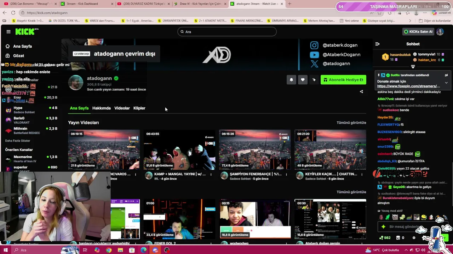
Task: Play the 01:00 FENER GOL clip
Action: [x=179, y=219]
